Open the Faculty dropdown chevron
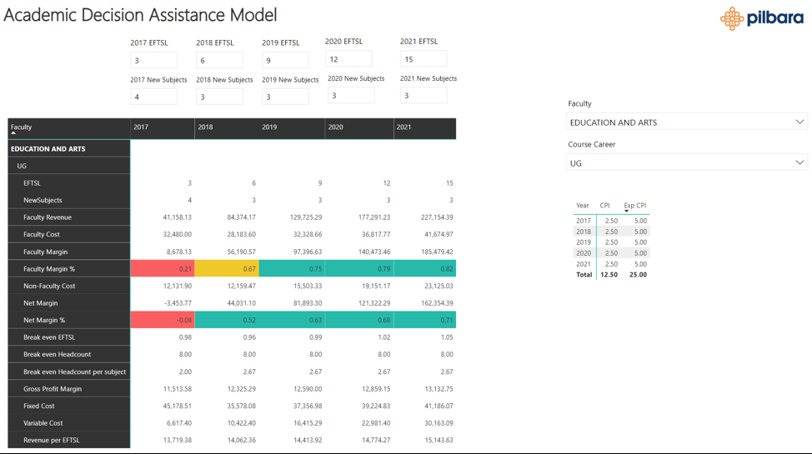The width and height of the screenshot is (812, 454). click(x=799, y=122)
